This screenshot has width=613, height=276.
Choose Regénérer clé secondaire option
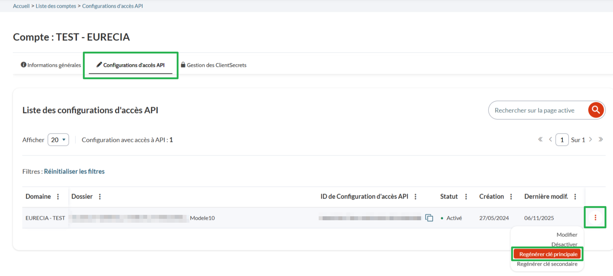pyautogui.click(x=547, y=264)
